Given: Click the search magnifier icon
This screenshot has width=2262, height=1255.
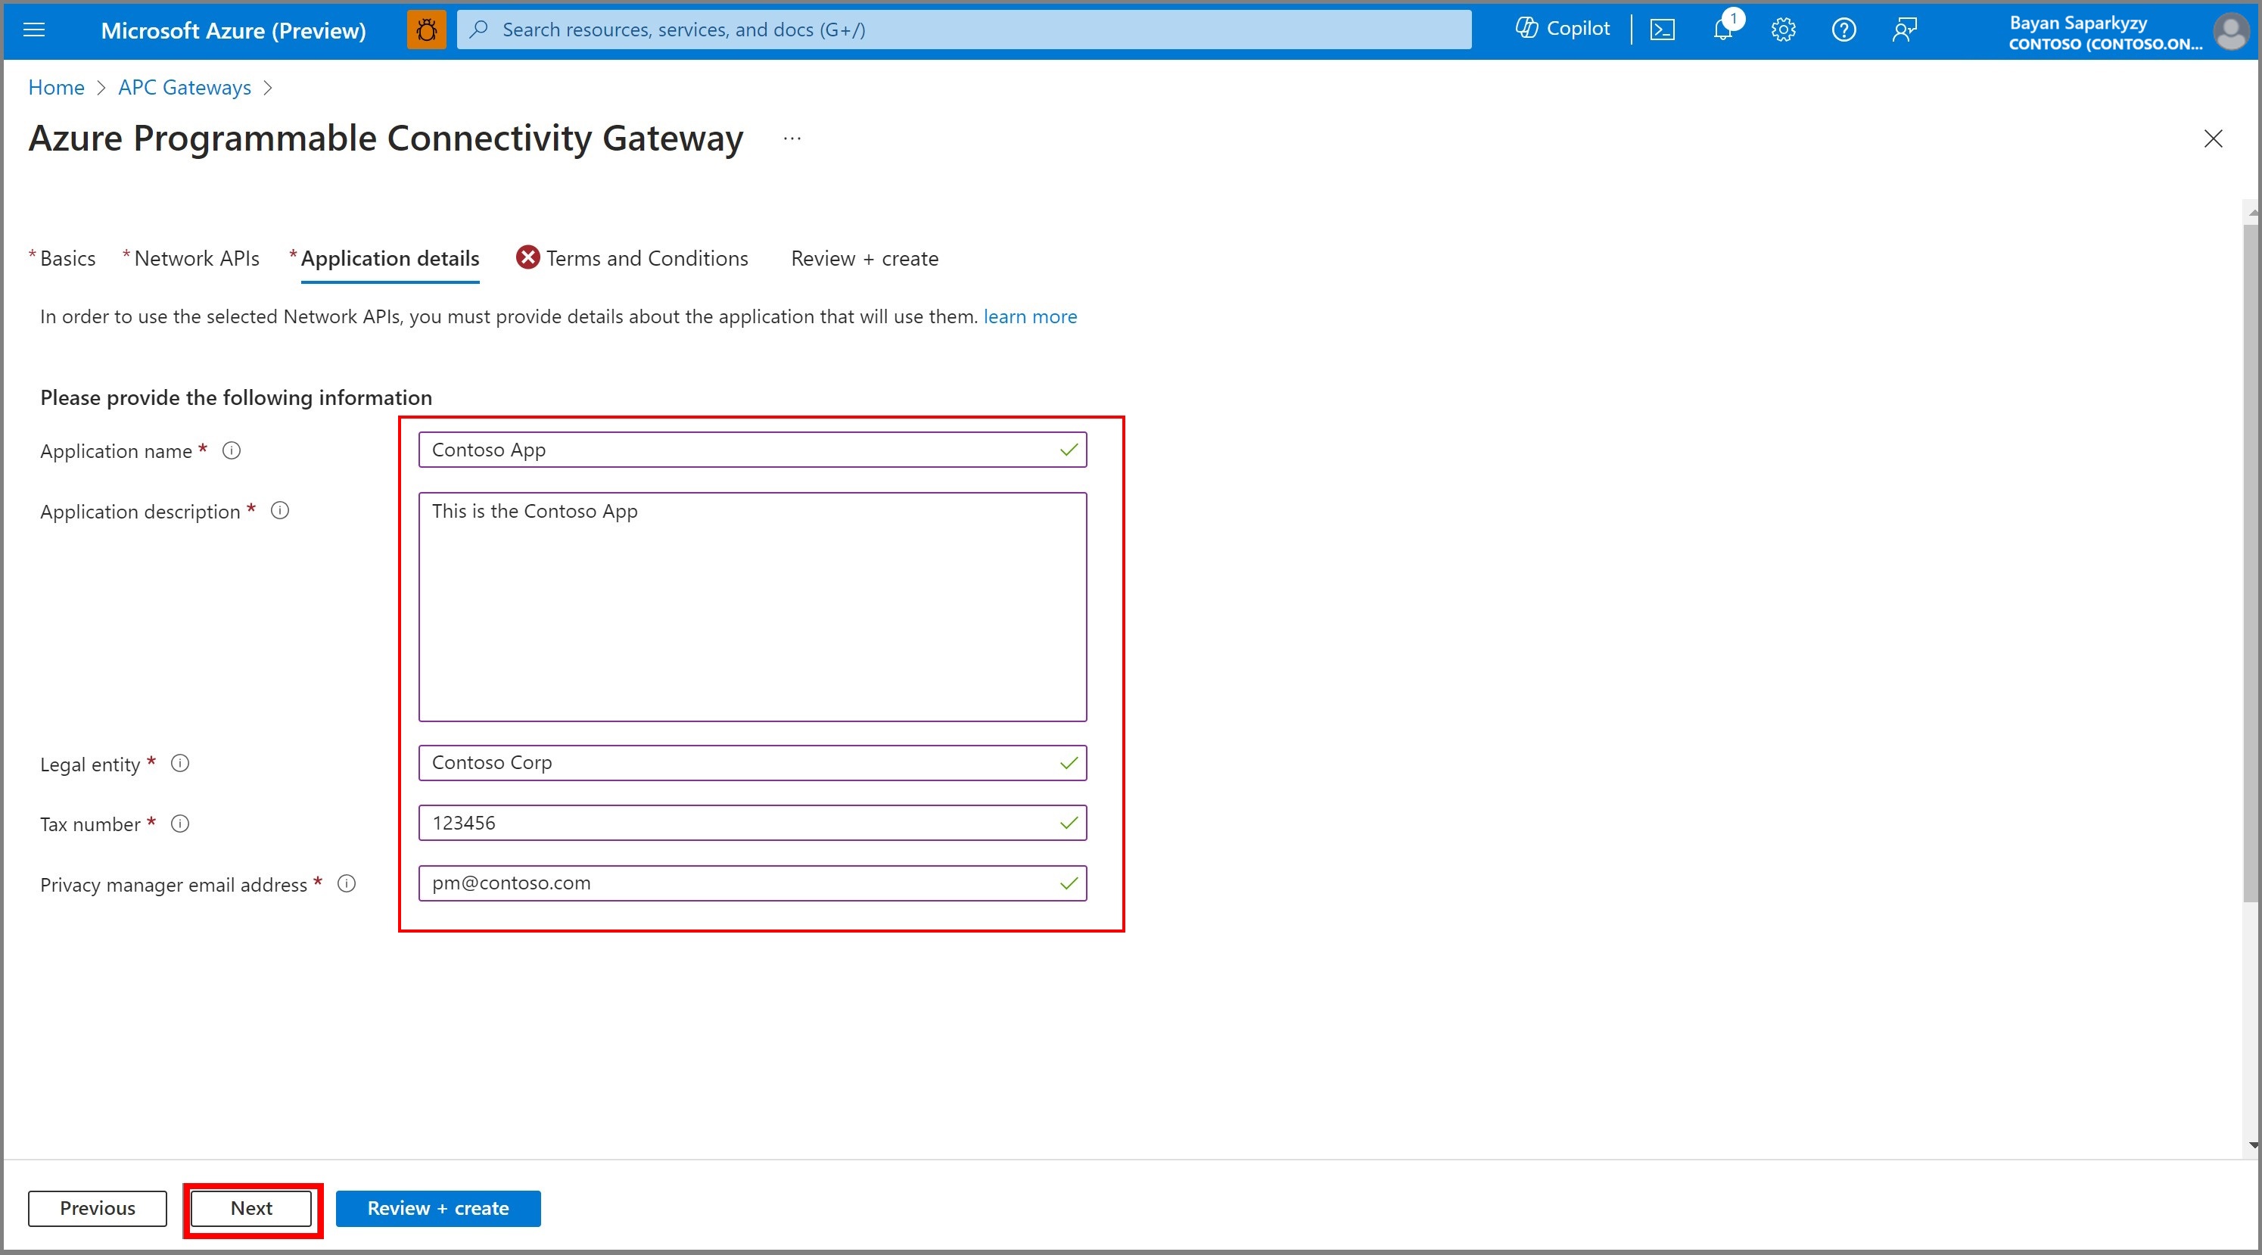Looking at the screenshot, I should [478, 30].
